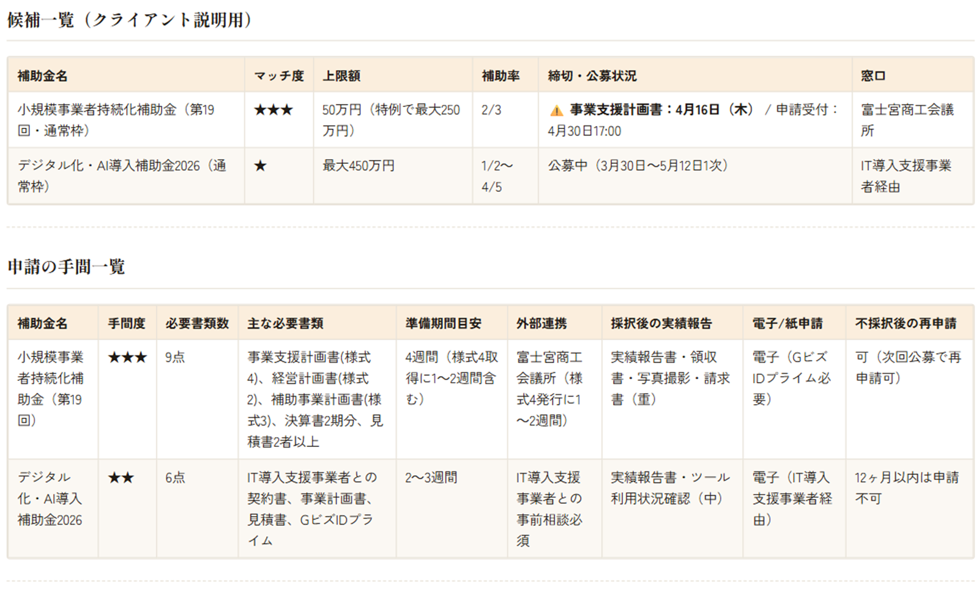Click the 手間度 column header
Viewport: 979px width, 601px height.
(x=127, y=323)
